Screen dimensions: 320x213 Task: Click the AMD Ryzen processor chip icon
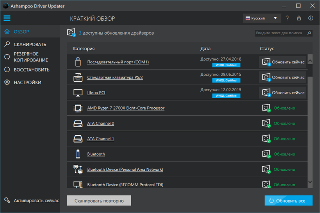click(x=78, y=108)
